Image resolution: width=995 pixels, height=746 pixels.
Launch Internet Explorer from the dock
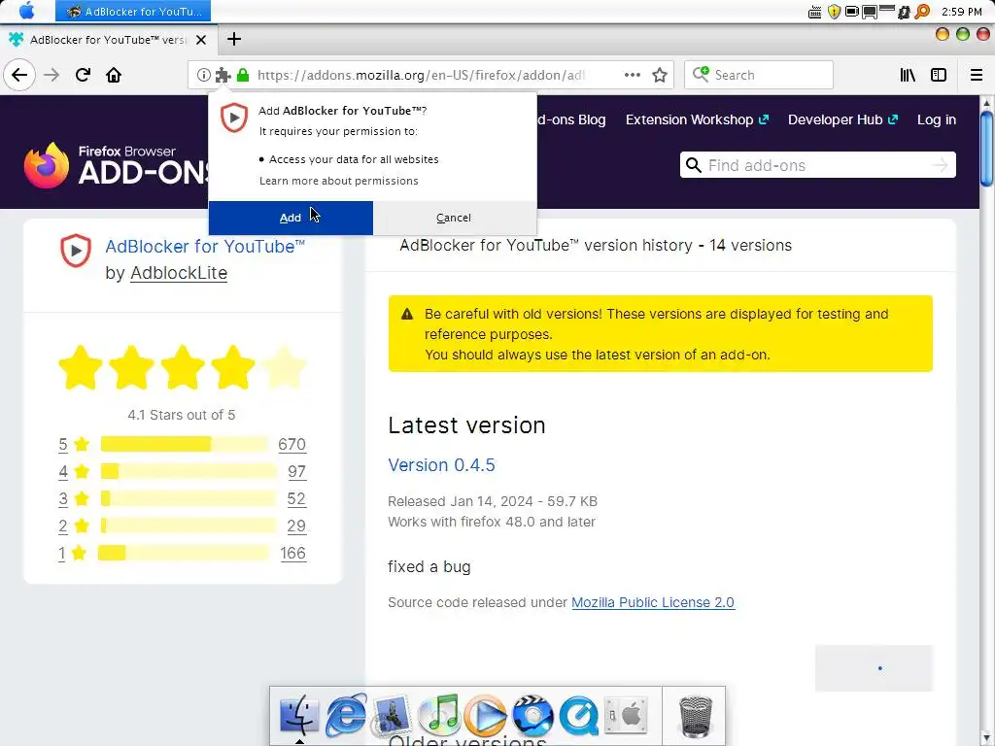[x=346, y=716]
